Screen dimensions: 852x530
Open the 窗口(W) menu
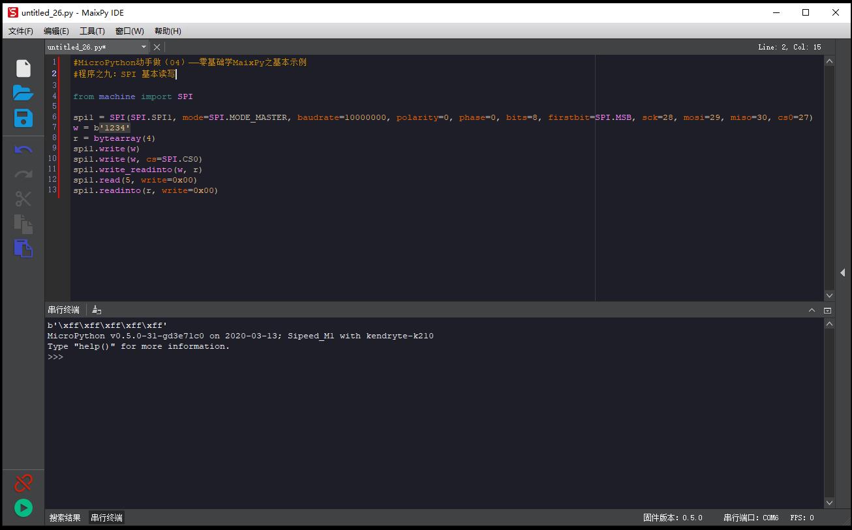pos(129,31)
